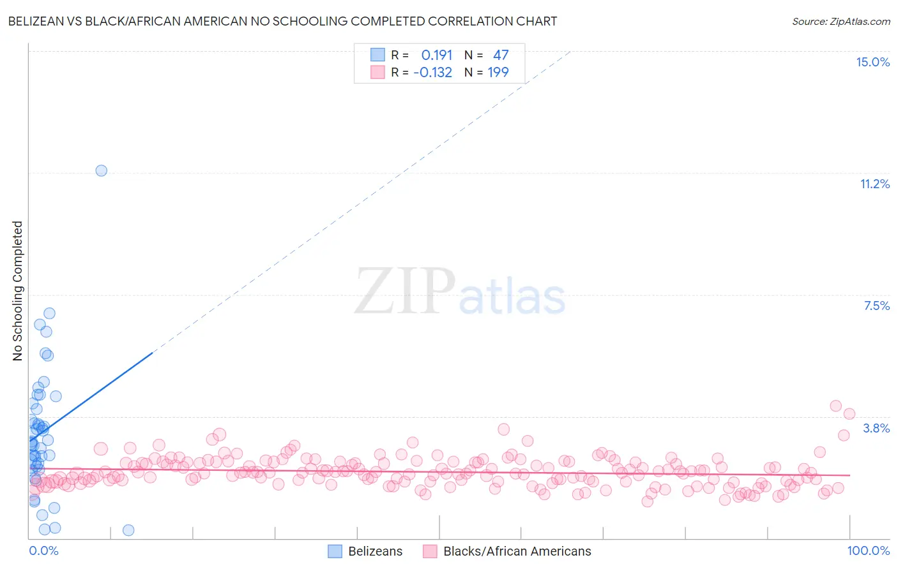Open the Source: ZipAtlas.com link
This screenshot has width=898, height=569.
[841, 21]
